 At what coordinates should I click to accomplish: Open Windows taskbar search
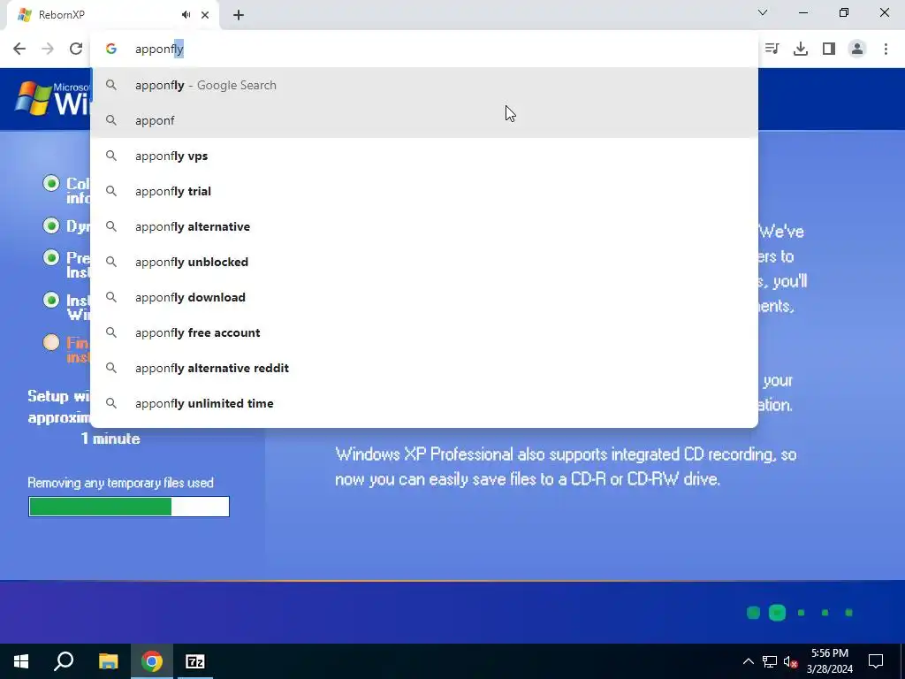(x=64, y=661)
